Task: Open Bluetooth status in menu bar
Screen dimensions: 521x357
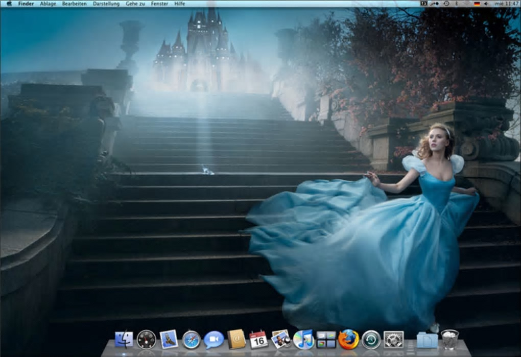Action: (457, 4)
